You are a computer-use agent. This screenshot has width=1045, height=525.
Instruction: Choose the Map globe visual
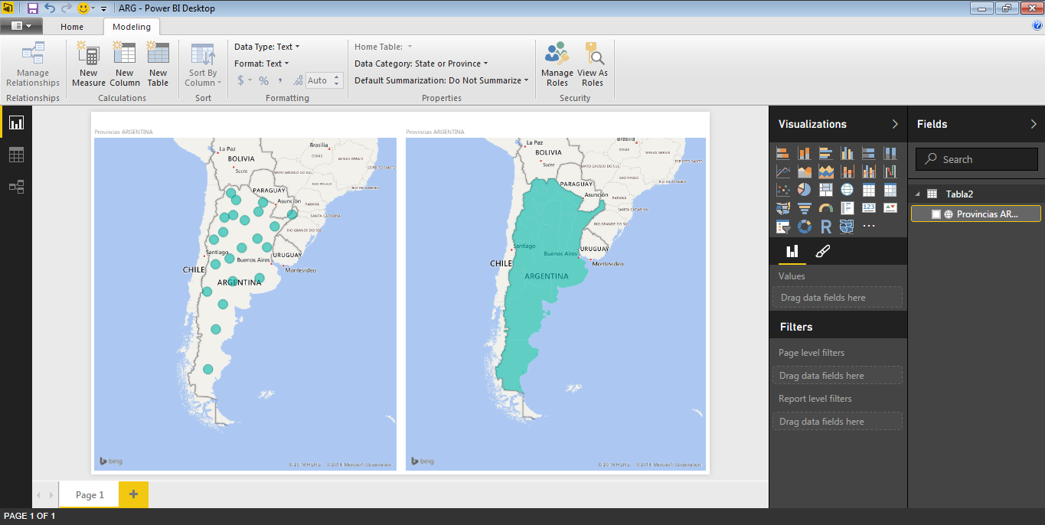pyautogui.click(x=847, y=189)
